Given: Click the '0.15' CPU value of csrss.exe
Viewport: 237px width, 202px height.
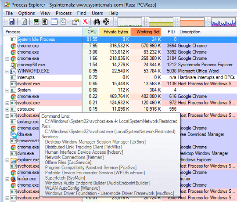Looking at the screenshot, I should point(93,109).
